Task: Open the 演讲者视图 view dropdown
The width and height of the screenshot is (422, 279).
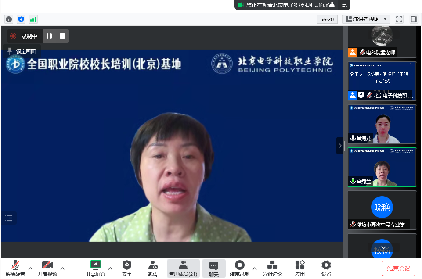Action: click(x=366, y=19)
